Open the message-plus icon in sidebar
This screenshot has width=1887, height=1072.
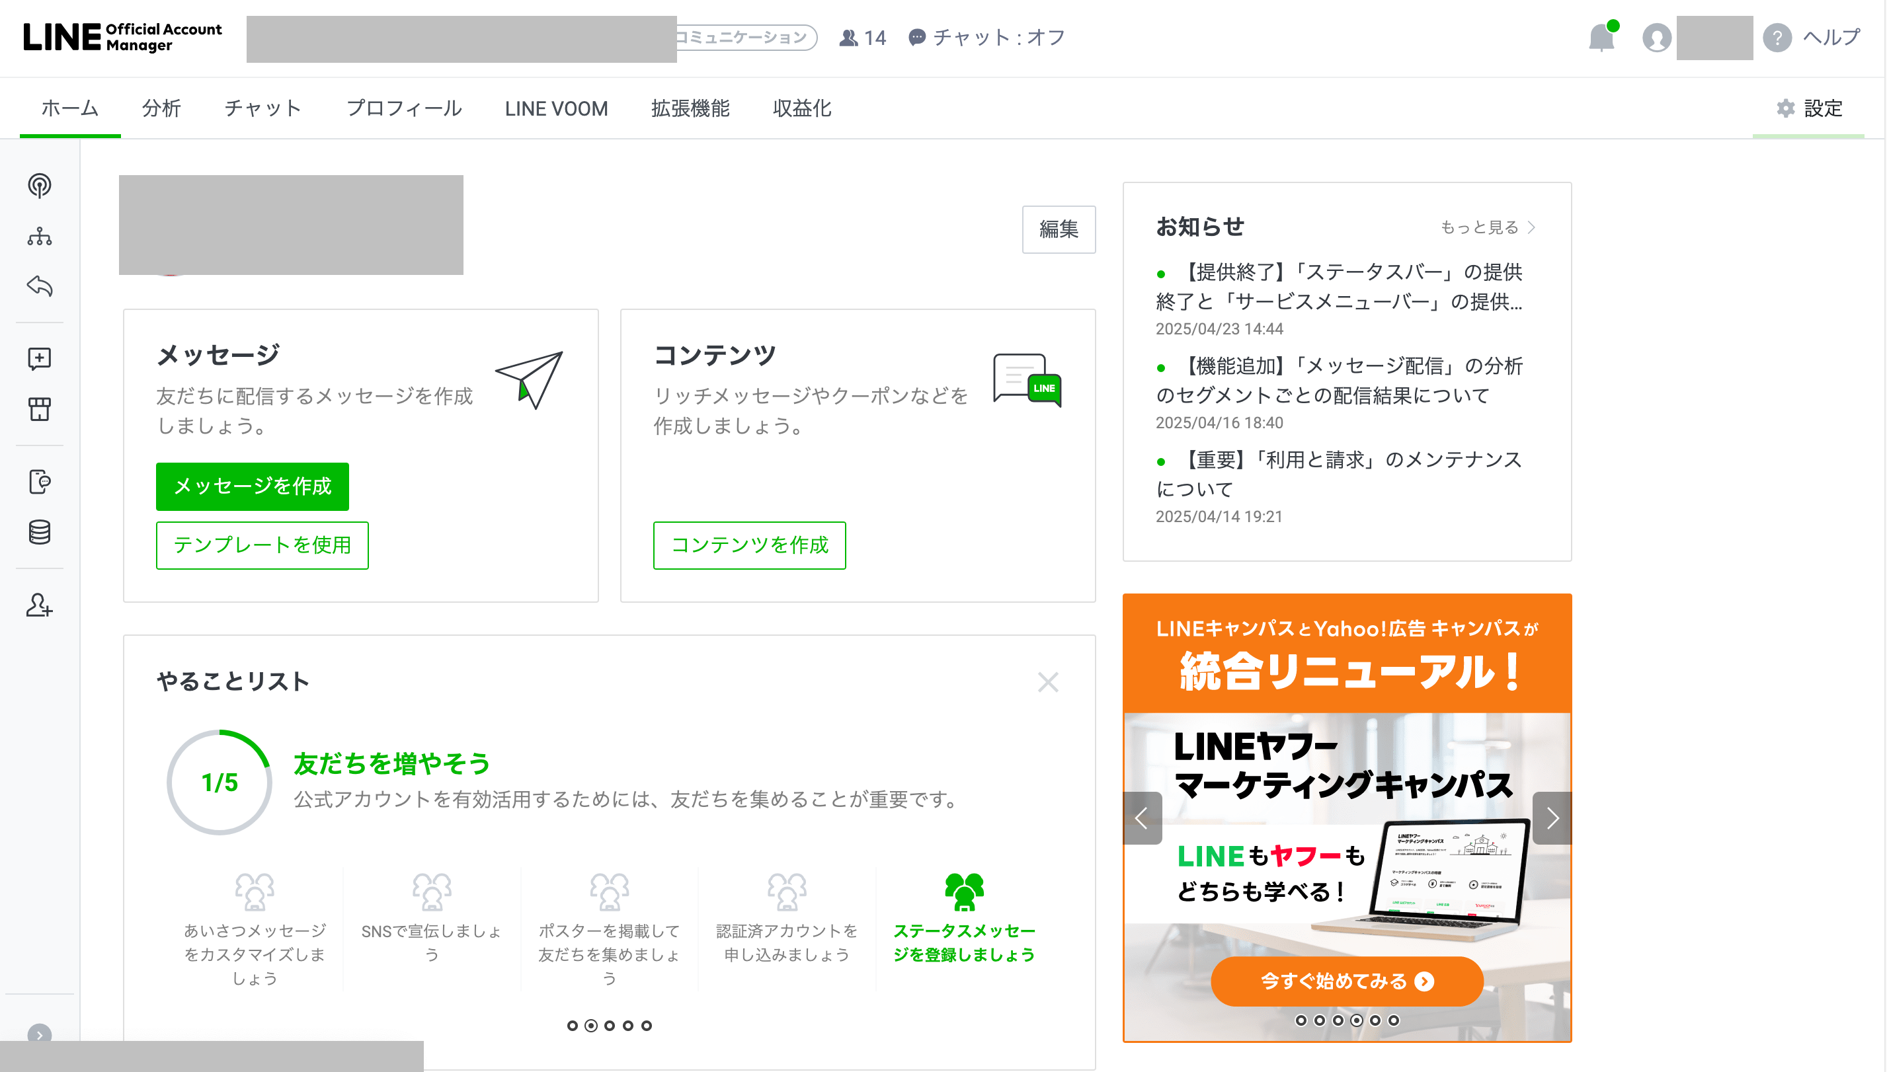click(40, 359)
